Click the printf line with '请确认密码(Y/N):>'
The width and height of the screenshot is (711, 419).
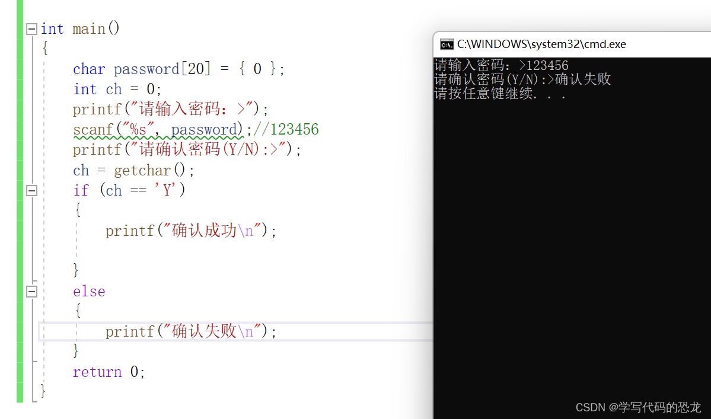pyautogui.click(x=187, y=149)
